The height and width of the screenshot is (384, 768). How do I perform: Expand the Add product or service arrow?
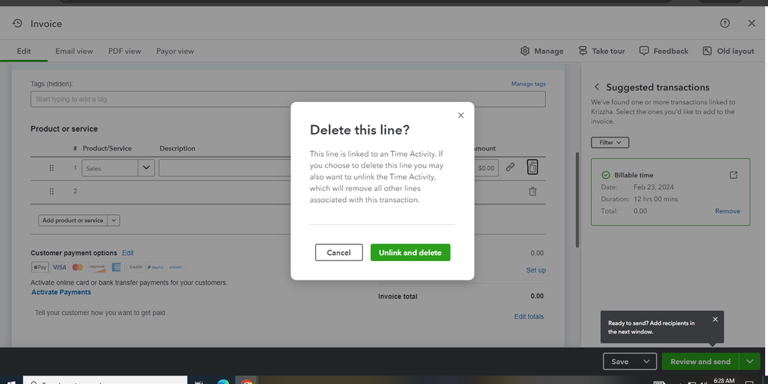(x=114, y=220)
